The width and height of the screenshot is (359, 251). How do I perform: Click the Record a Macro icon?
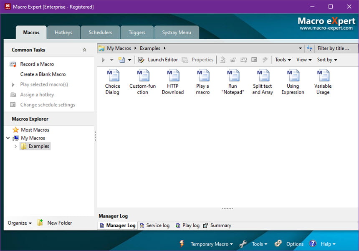[13, 64]
